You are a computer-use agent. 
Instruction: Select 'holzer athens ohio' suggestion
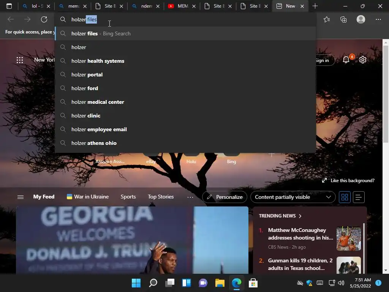point(185,143)
